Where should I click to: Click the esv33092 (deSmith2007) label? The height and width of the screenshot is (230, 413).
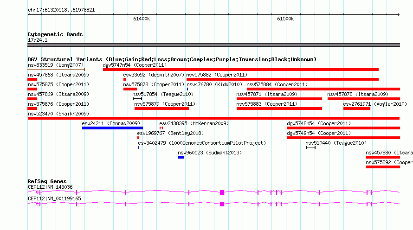[x=154, y=75]
